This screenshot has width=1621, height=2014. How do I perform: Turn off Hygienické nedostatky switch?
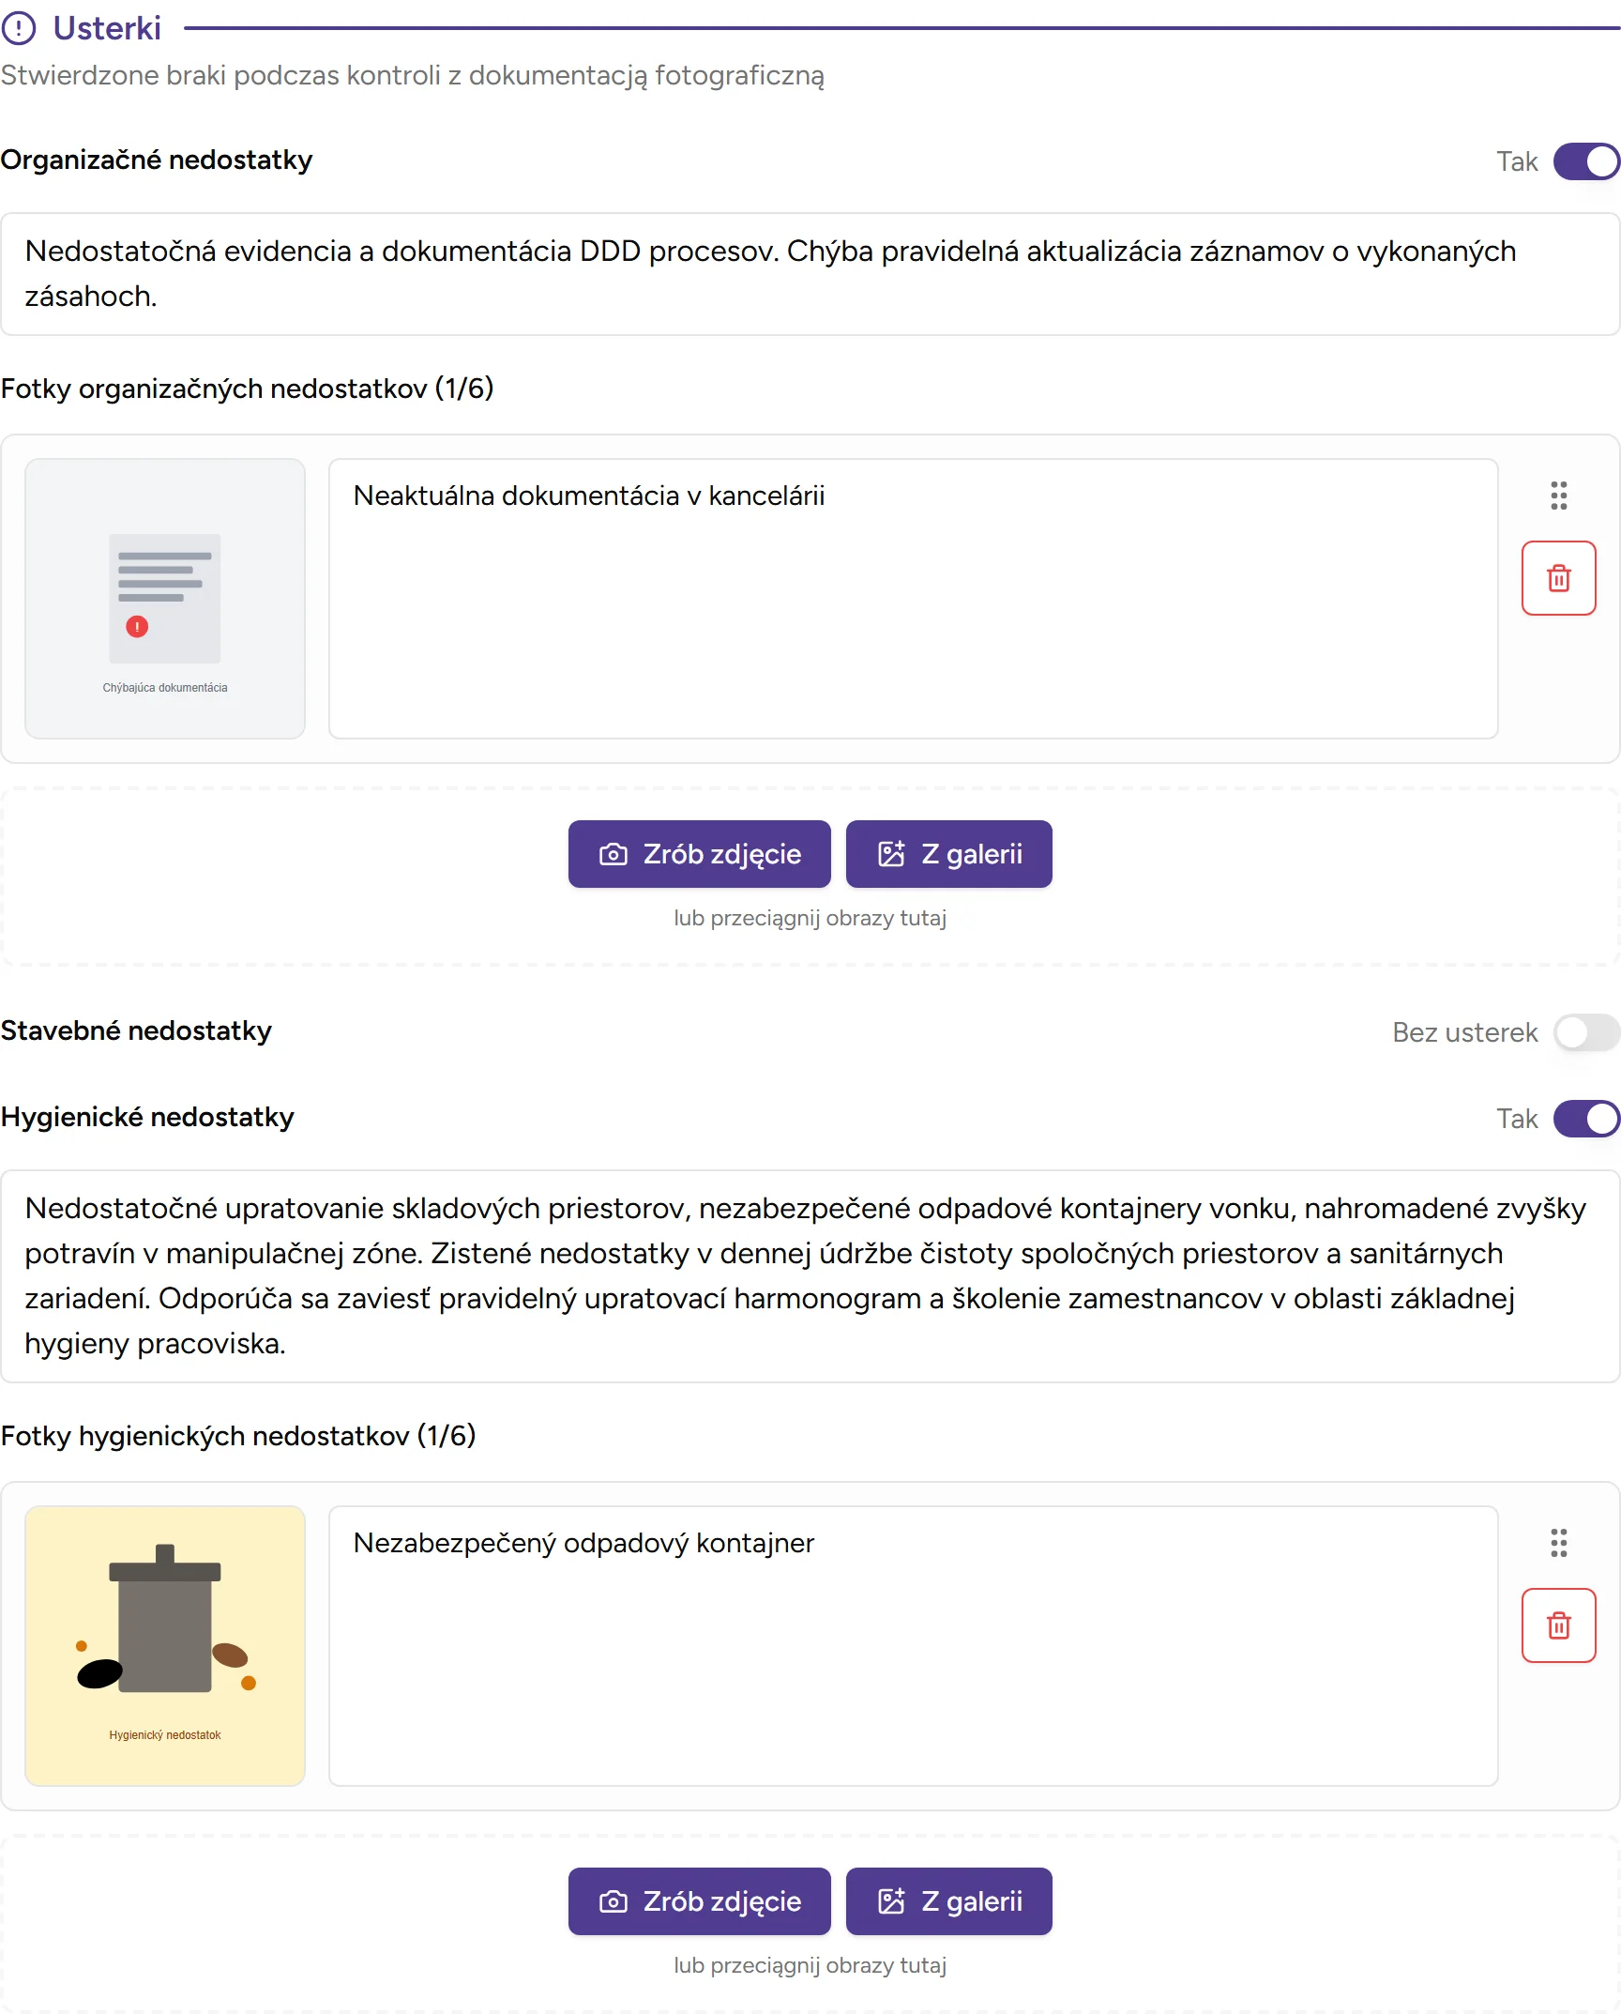[x=1586, y=1119]
